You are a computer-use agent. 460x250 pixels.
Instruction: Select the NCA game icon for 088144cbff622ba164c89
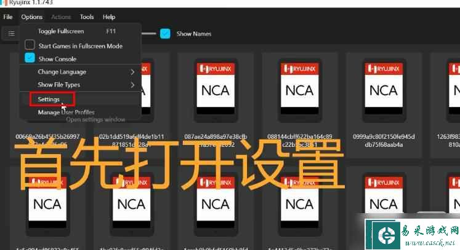(299, 90)
